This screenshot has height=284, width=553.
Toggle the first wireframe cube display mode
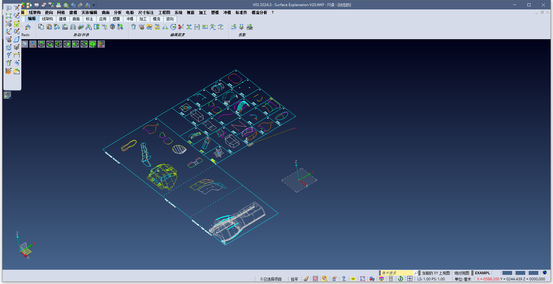[x=41, y=44]
